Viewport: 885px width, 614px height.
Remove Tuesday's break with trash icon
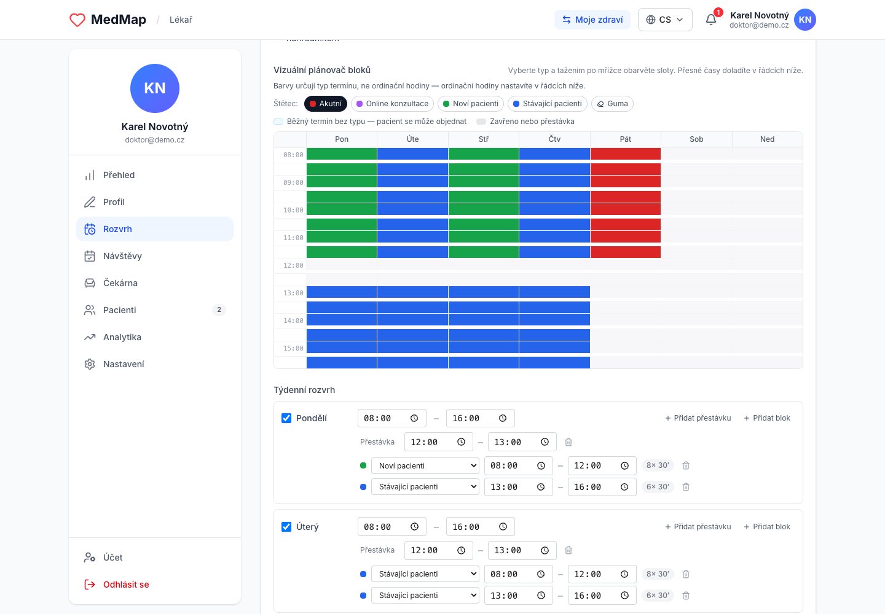568,550
